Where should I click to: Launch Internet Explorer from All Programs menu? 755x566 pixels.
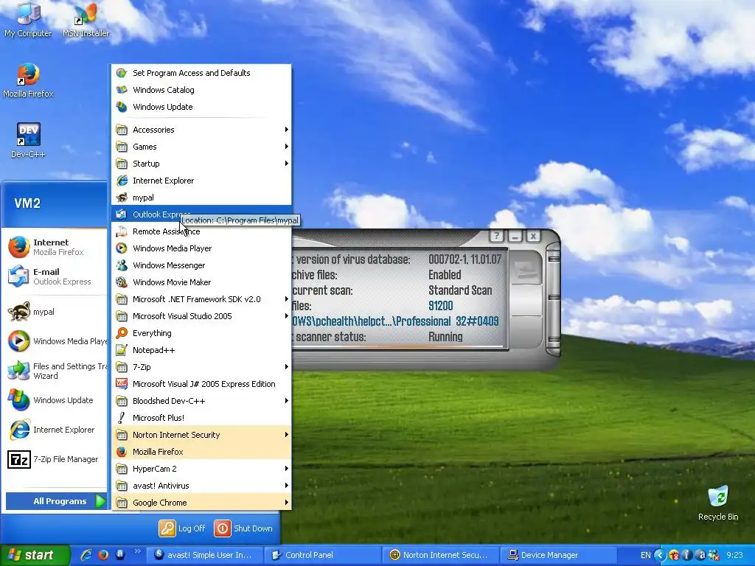pyautogui.click(x=201, y=181)
